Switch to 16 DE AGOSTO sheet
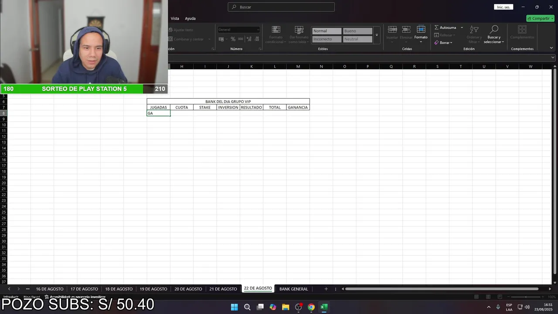Viewport: 558px width, 314px height. pyautogui.click(x=50, y=289)
